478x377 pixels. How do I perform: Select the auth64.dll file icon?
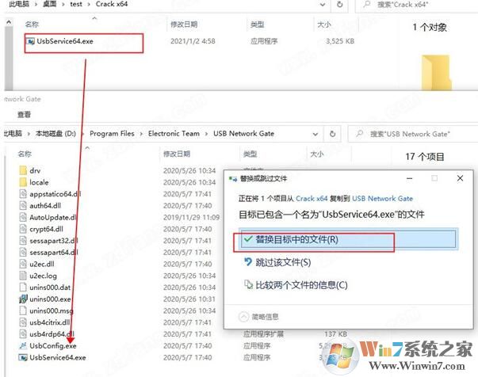tap(23, 206)
